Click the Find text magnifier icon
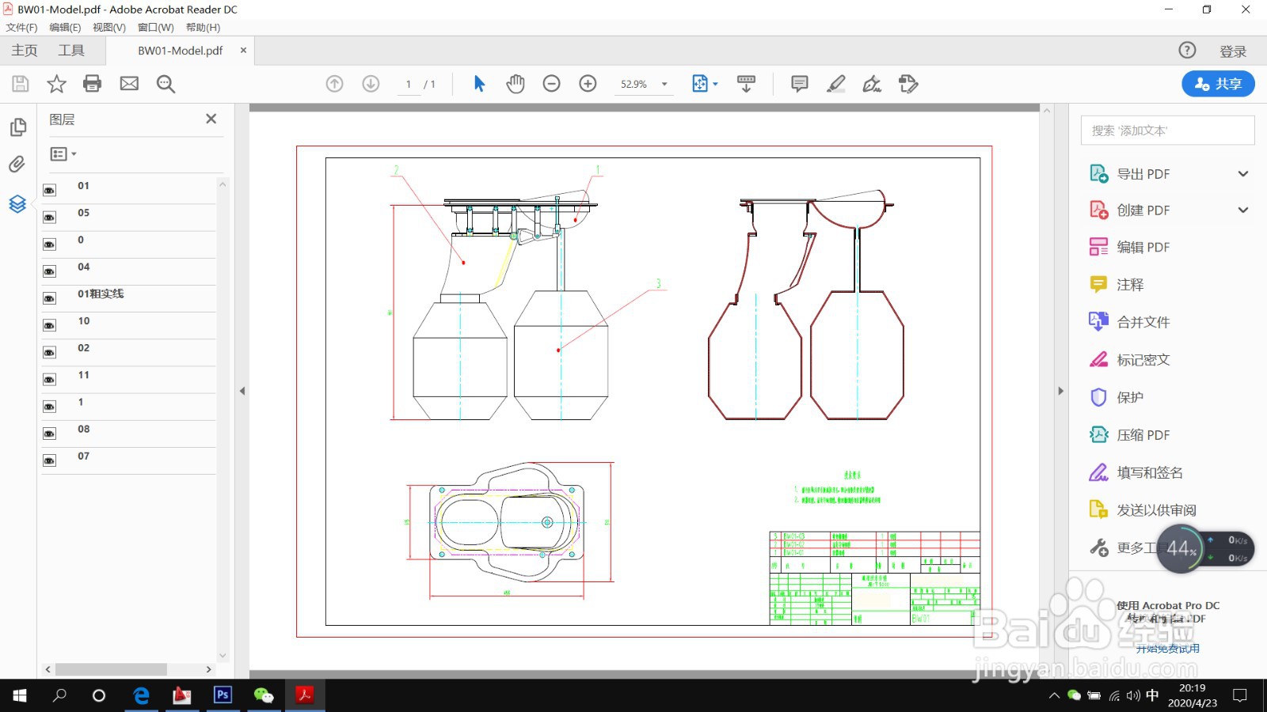1267x712 pixels. tap(166, 84)
